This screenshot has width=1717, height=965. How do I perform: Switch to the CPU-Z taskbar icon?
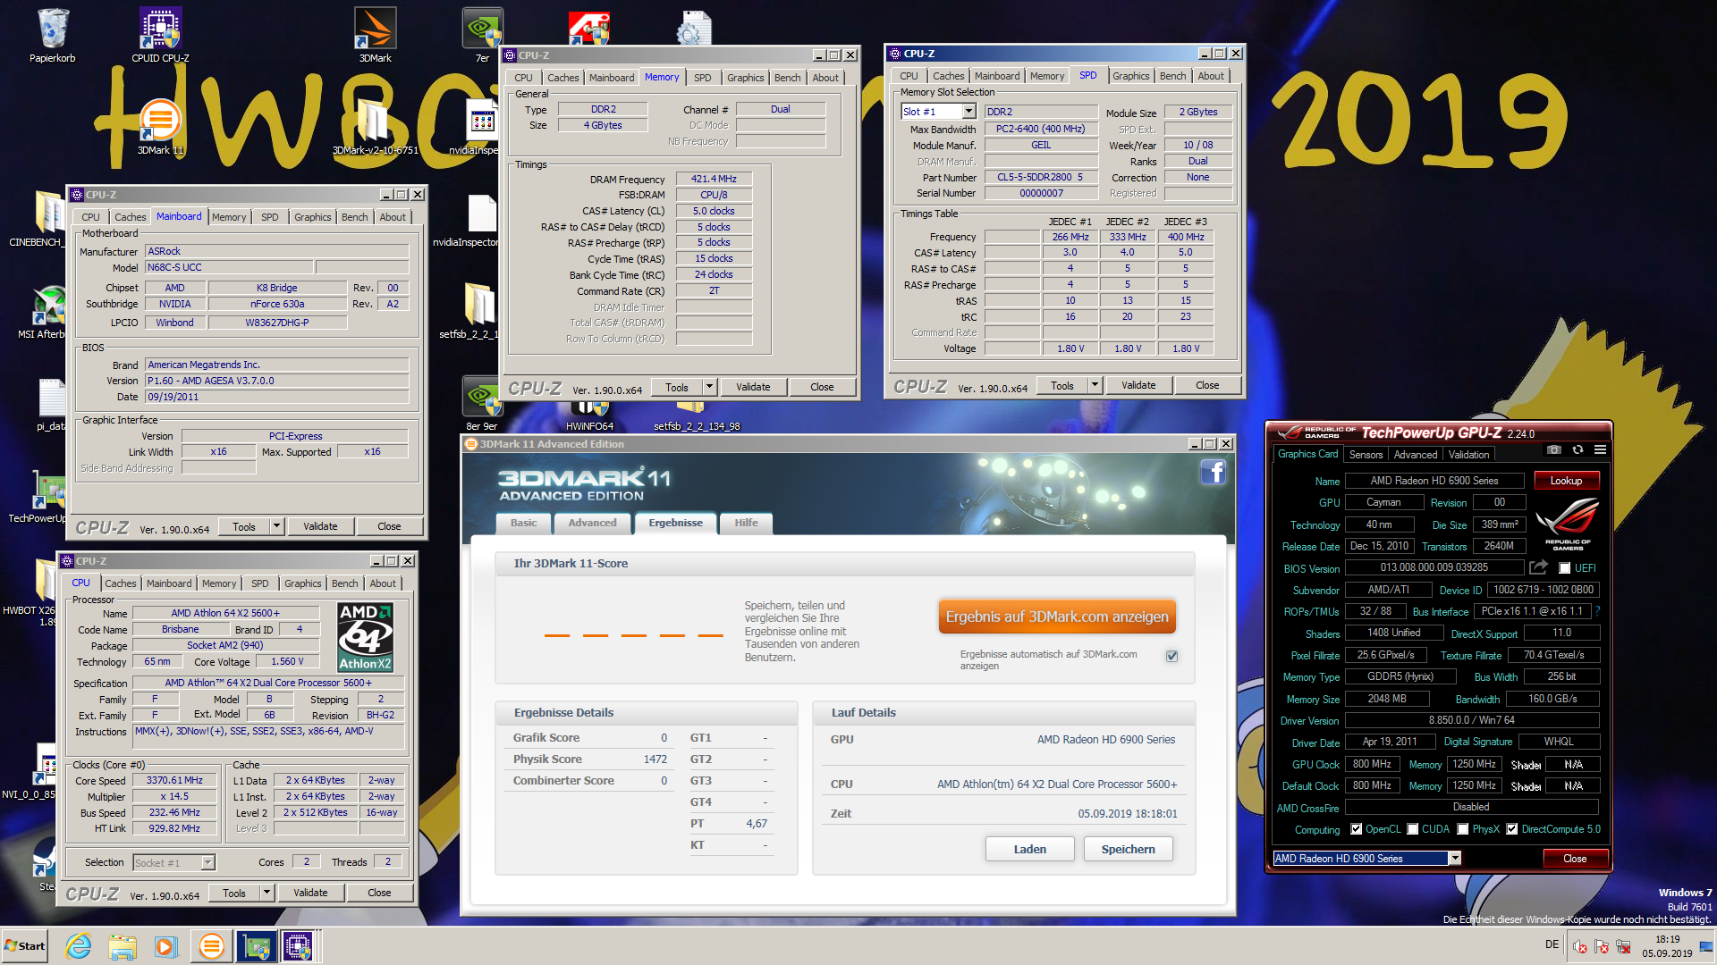tap(299, 946)
